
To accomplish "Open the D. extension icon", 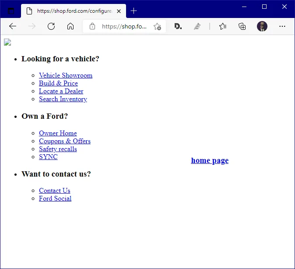I will click(x=178, y=26).
